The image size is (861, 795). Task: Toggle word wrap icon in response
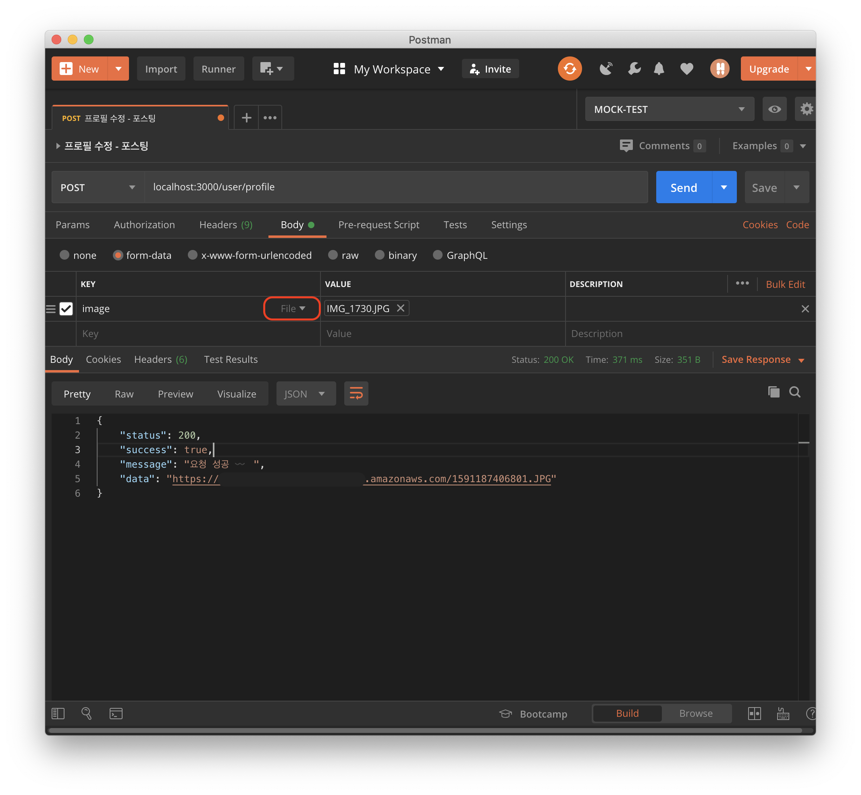tap(356, 393)
